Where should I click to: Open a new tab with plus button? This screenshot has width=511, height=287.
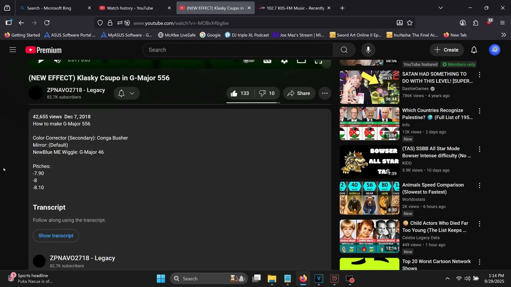tap(342, 8)
